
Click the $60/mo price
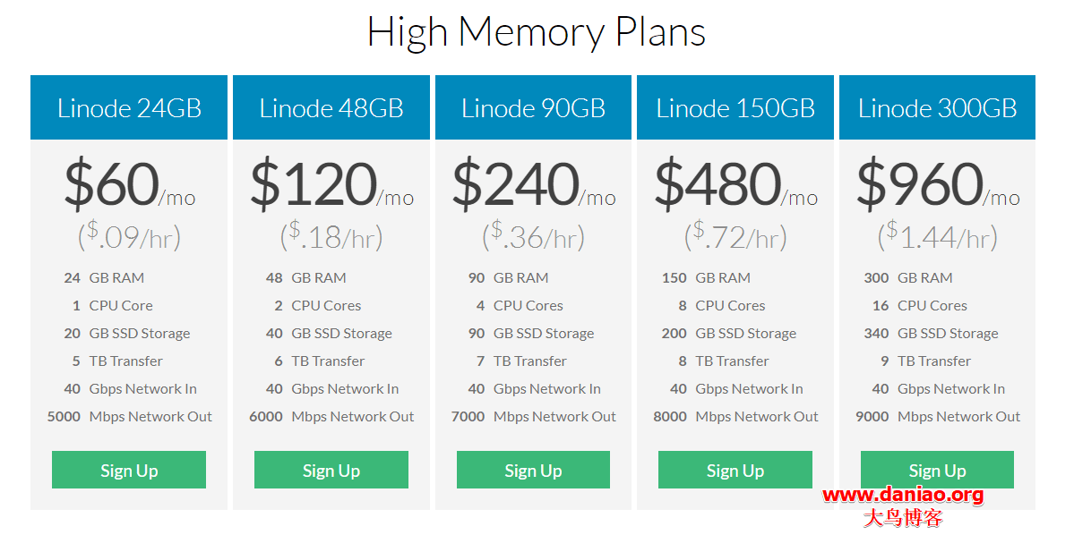(x=129, y=184)
